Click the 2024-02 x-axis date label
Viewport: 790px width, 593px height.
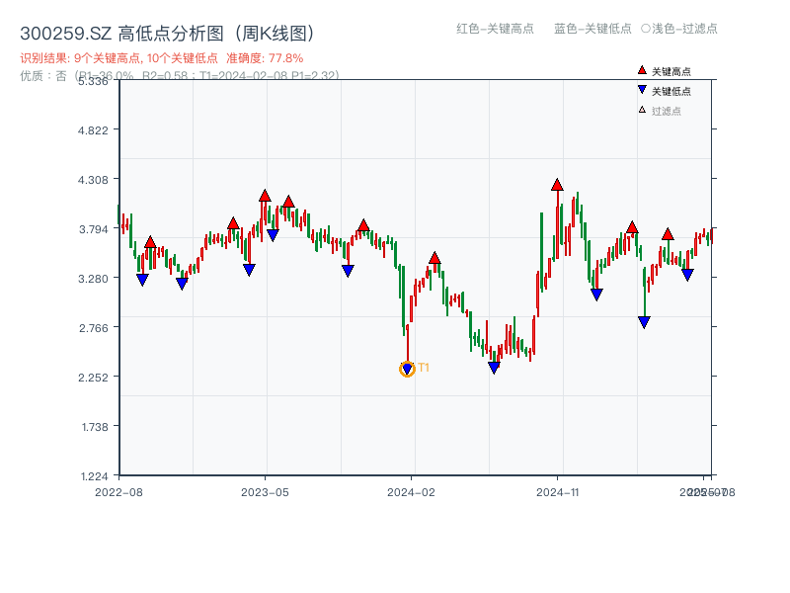pyautogui.click(x=412, y=491)
